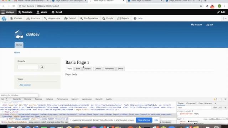This screenshot has width=228, height=128.
Task: Click the d89dev site name
Action: point(33,34)
